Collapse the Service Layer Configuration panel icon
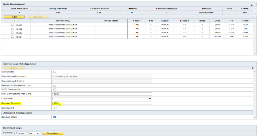 pyautogui.click(x=253, y=68)
